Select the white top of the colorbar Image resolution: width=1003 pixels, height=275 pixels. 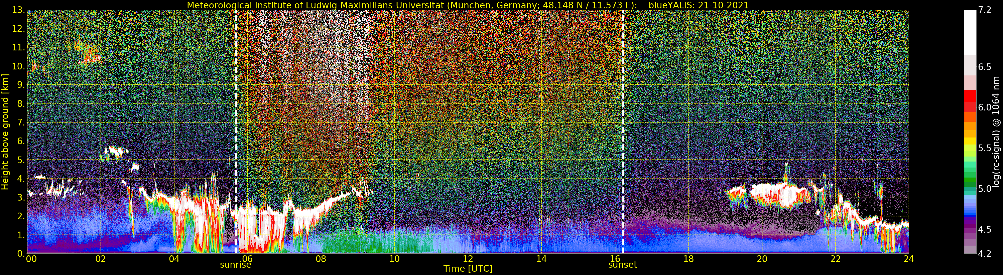click(970, 32)
